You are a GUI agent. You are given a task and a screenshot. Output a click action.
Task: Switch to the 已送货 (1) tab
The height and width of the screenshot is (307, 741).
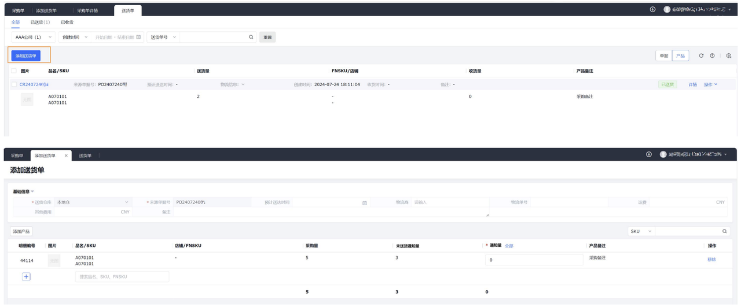point(40,22)
